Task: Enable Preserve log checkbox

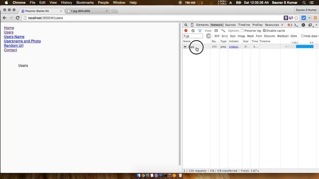Action: [242, 31]
